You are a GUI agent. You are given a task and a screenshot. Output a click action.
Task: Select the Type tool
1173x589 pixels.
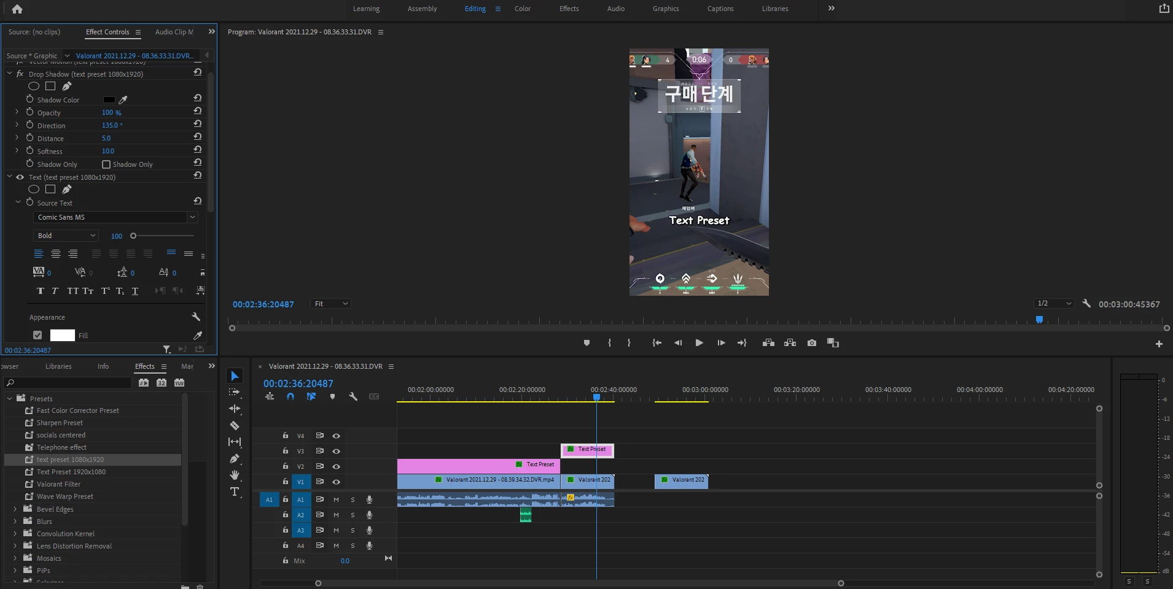click(x=235, y=491)
